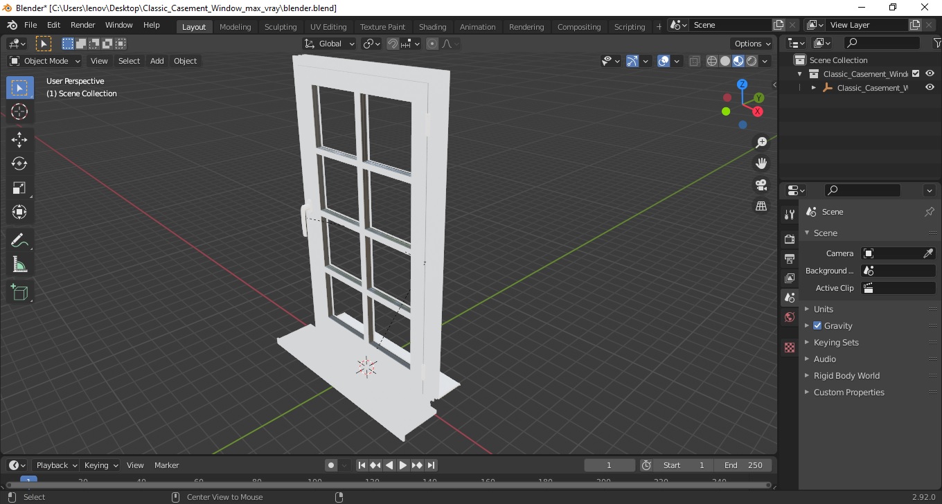Expand the Units panel
This screenshot has height=504, width=942.
point(823,309)
